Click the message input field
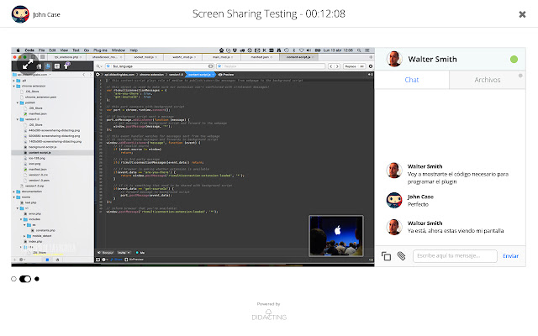The width and height of the screenshot is (538, 336). pos(454,255)
